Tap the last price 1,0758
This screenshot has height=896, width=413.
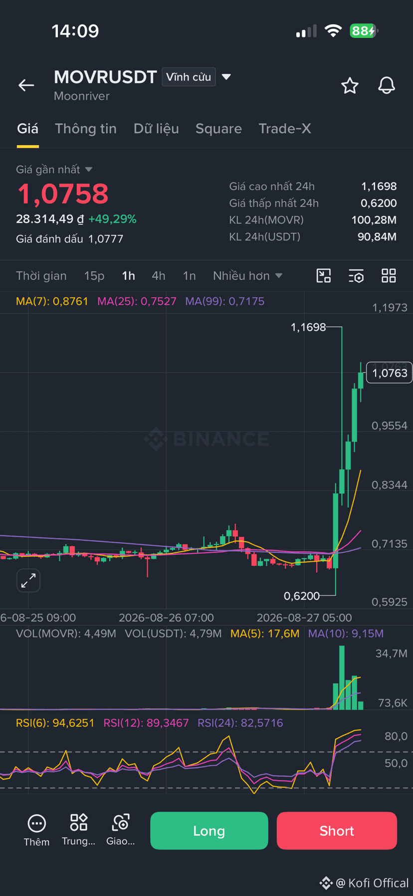[x=63, y=194]
